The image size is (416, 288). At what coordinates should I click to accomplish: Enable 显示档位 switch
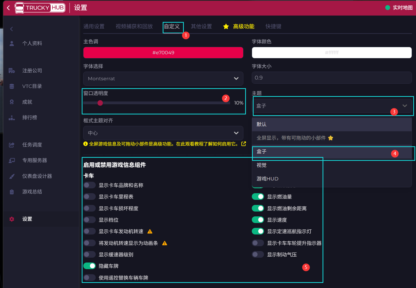89,220
